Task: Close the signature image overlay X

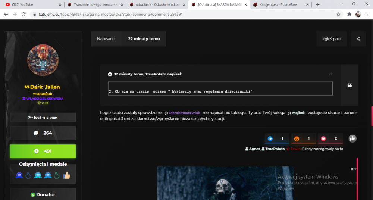Action: pyautogui.click(x=352, y=169)
